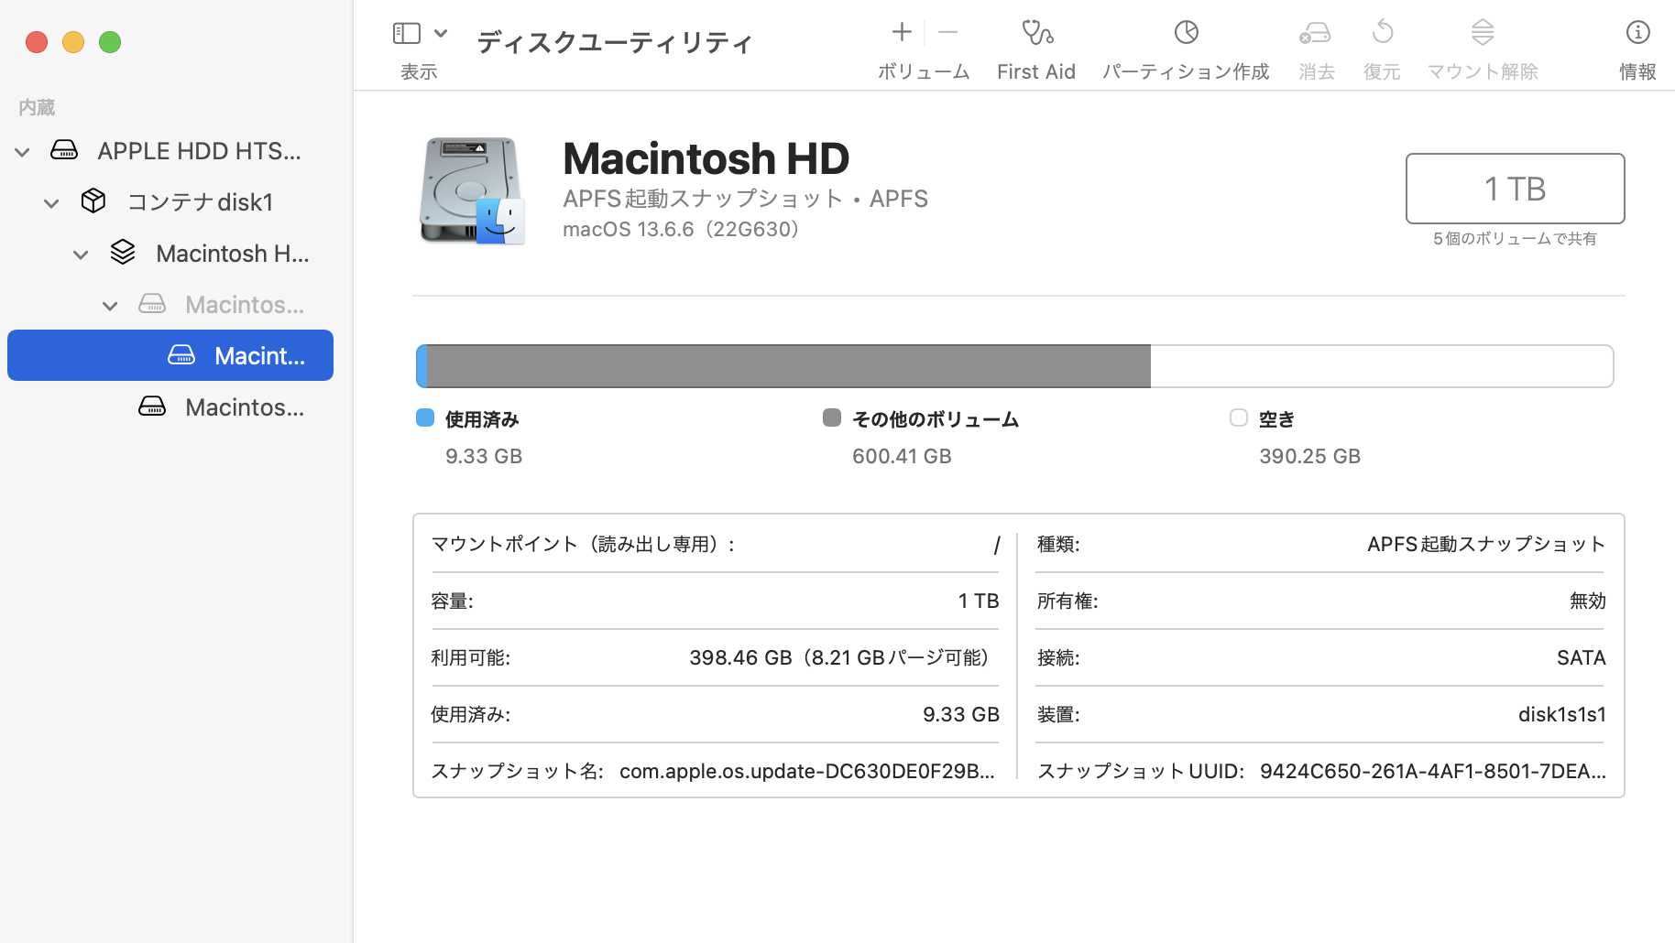The height and width of the screenshot is (943, 1675).
Task: Select APPLE HDD HTS... in sidebar
Action: click(x=170, y=150)
